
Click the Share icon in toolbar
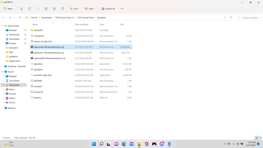(x=54, y=9)
